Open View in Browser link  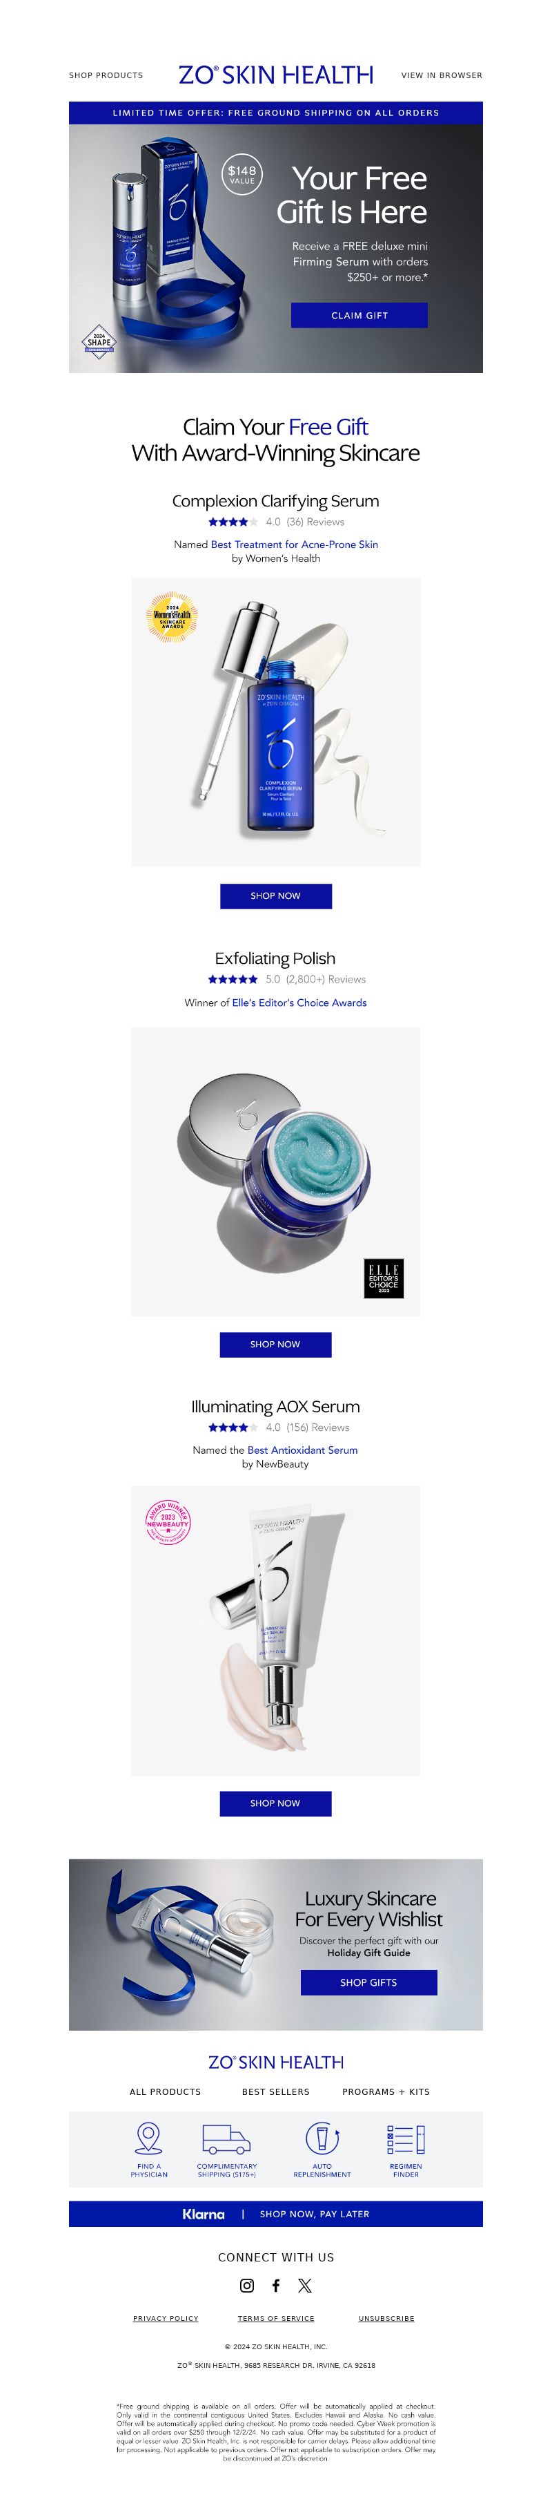click(442, 75)
